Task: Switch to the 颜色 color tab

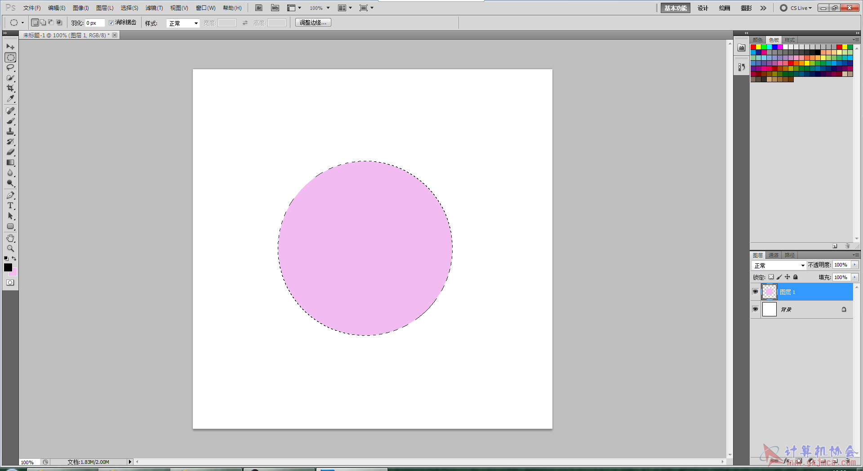Action: click(x=758, y=40)
